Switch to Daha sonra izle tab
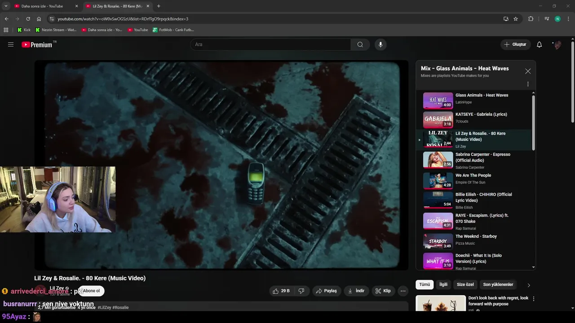The image size is (575, 323). click(46, 6)
